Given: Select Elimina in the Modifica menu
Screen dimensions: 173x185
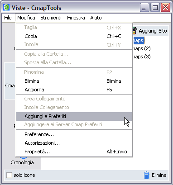Looking at the screenshot, I should pos(74,81).
